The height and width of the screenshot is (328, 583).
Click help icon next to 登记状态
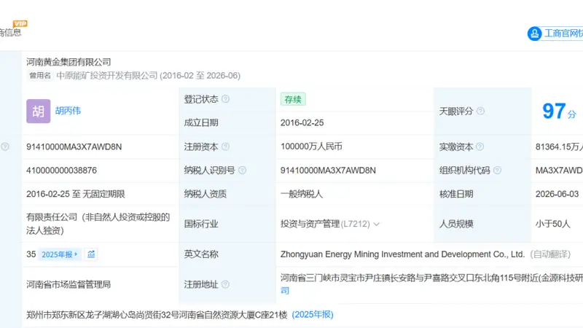225,99
